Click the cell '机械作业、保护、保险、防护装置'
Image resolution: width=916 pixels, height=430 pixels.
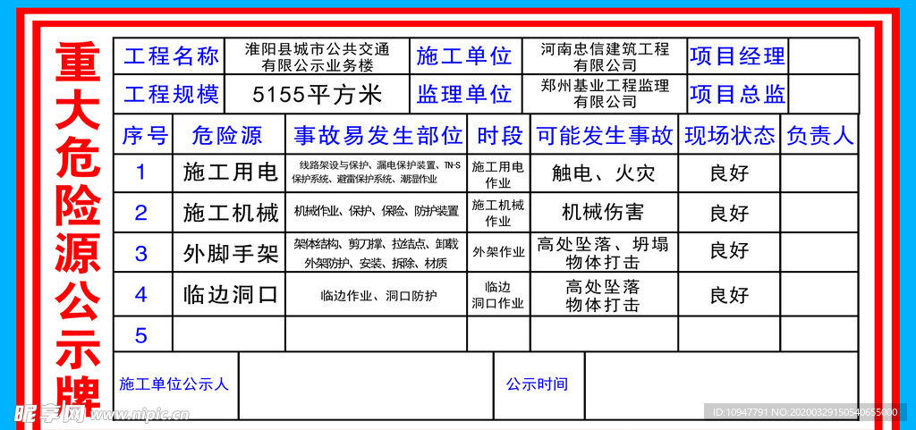(377, 211)
